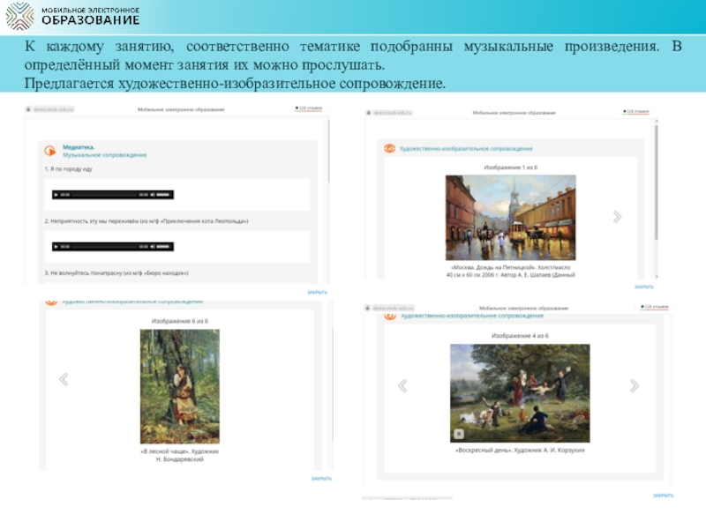
Task: Click the address field above «Изображение 4 из 6»
Action: click(x=389, y=308)
